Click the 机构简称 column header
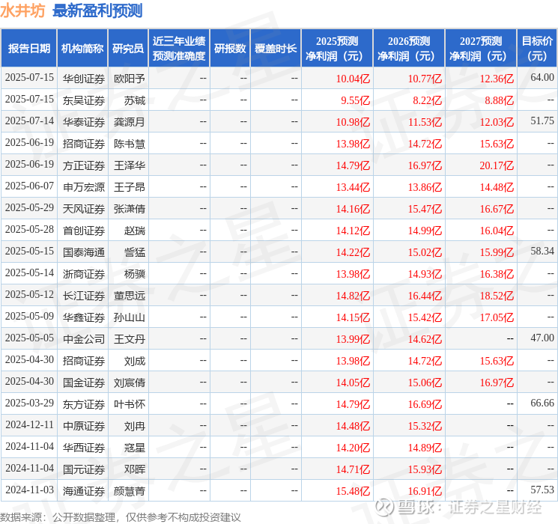The height and width of the screenshot is (524, 558). (82, 48)
